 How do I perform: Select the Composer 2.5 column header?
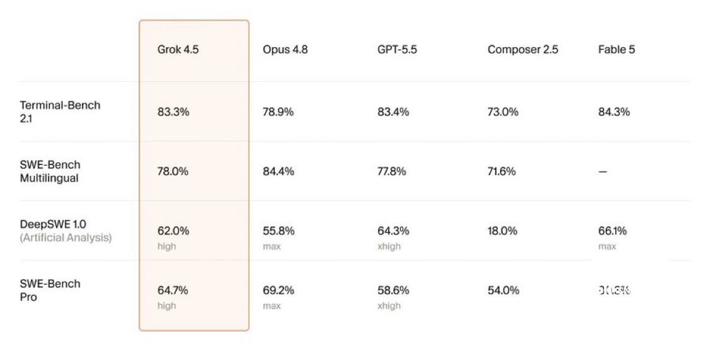click(523, 50)
